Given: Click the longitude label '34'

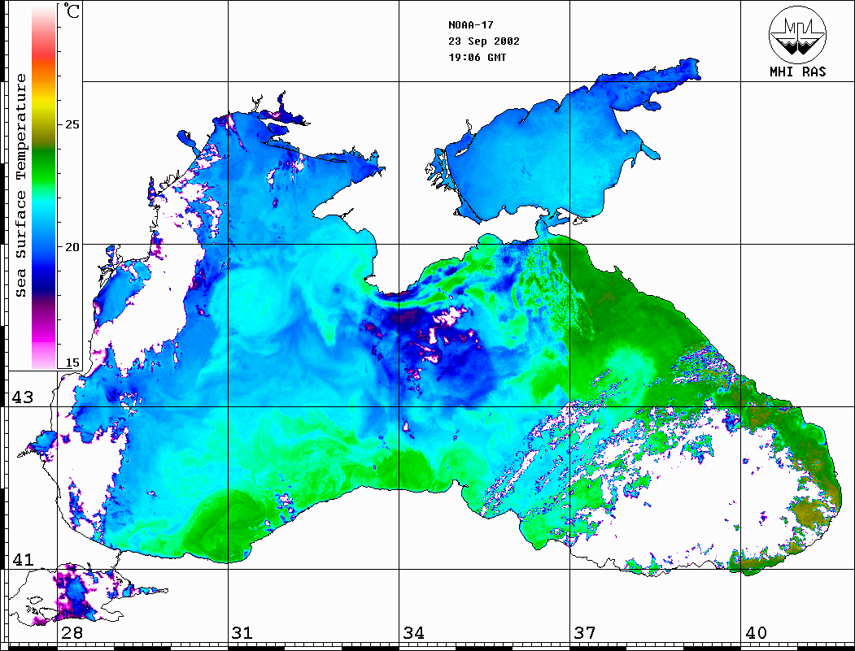Looking at the screenshot, I should pyautogui.click(x=413, y=632).
